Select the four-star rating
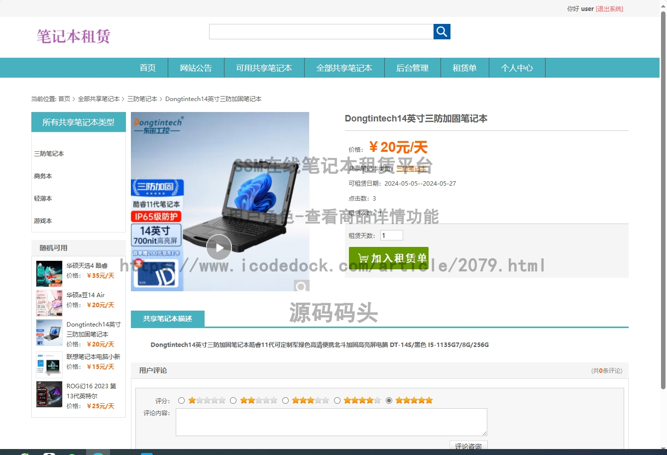The image size is (667, 455). (337, 400)
